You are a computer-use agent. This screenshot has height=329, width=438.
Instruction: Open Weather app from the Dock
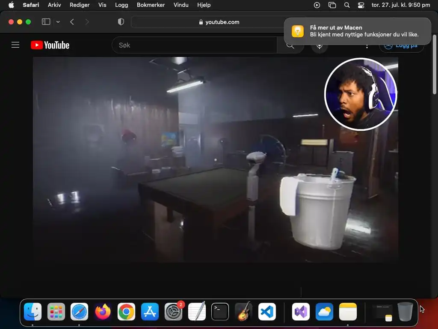point(324,311)
